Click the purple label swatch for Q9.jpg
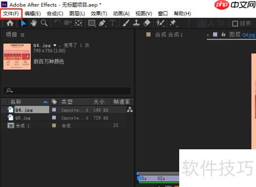 54,117
